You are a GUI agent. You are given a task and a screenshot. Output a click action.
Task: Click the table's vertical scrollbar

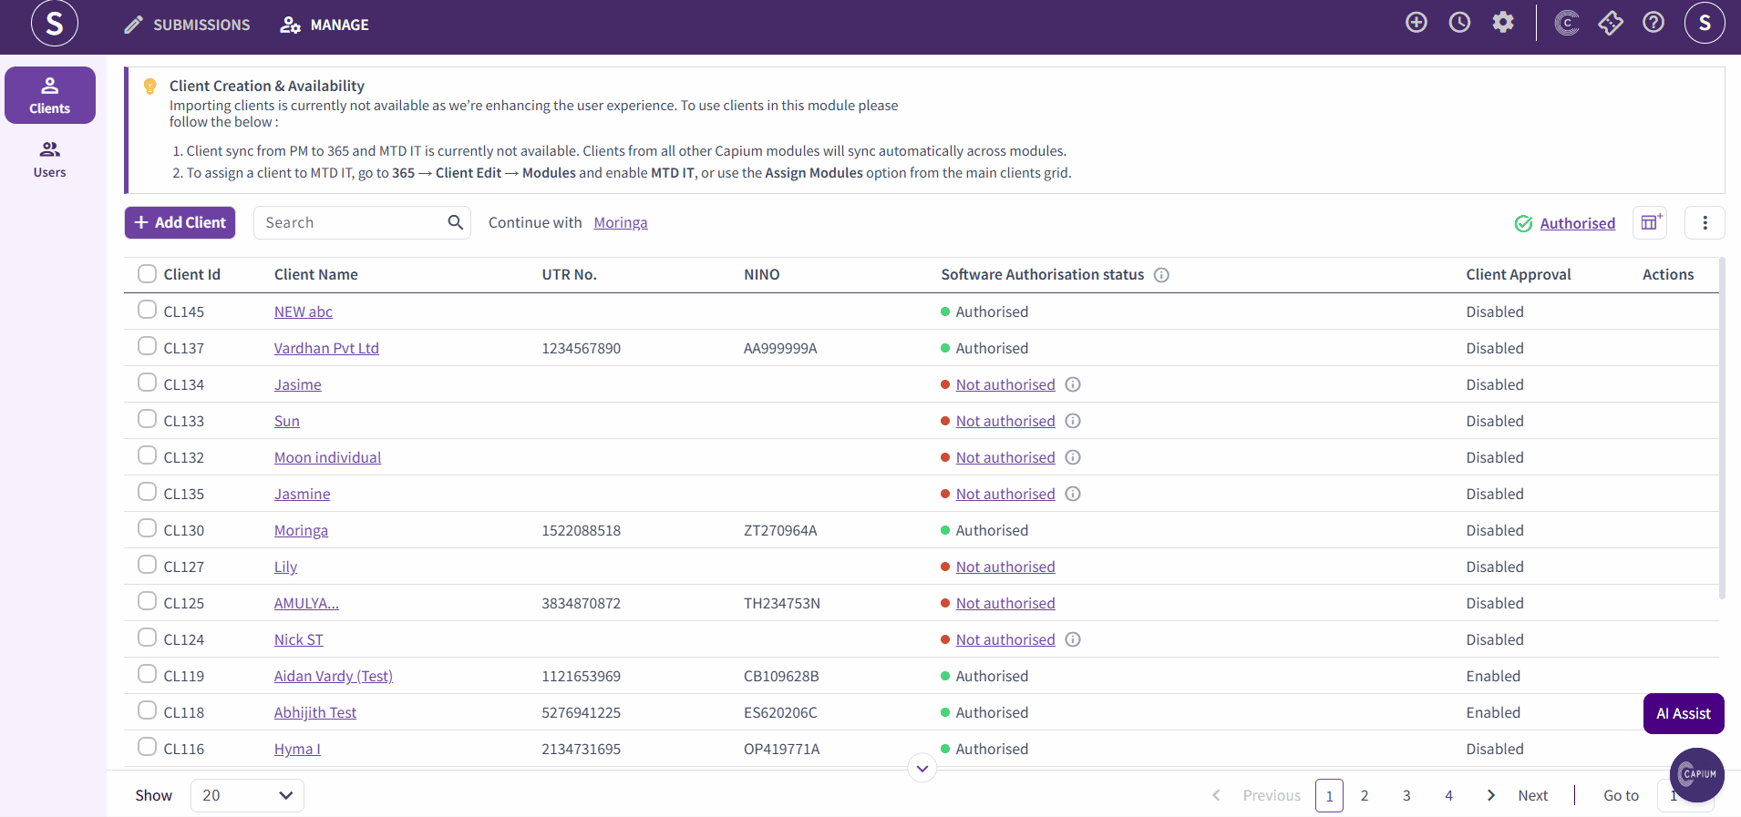point(1722,428)
